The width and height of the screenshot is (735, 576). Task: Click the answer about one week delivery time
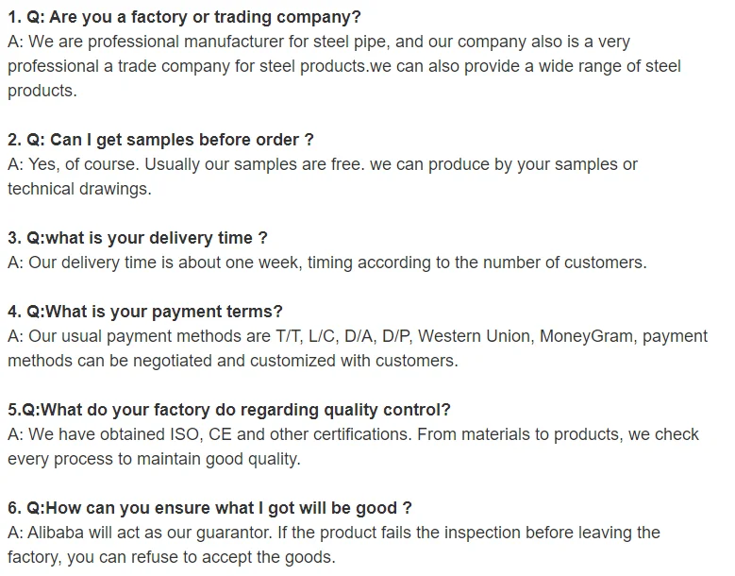pyautogui.click(x=326, y=263)
